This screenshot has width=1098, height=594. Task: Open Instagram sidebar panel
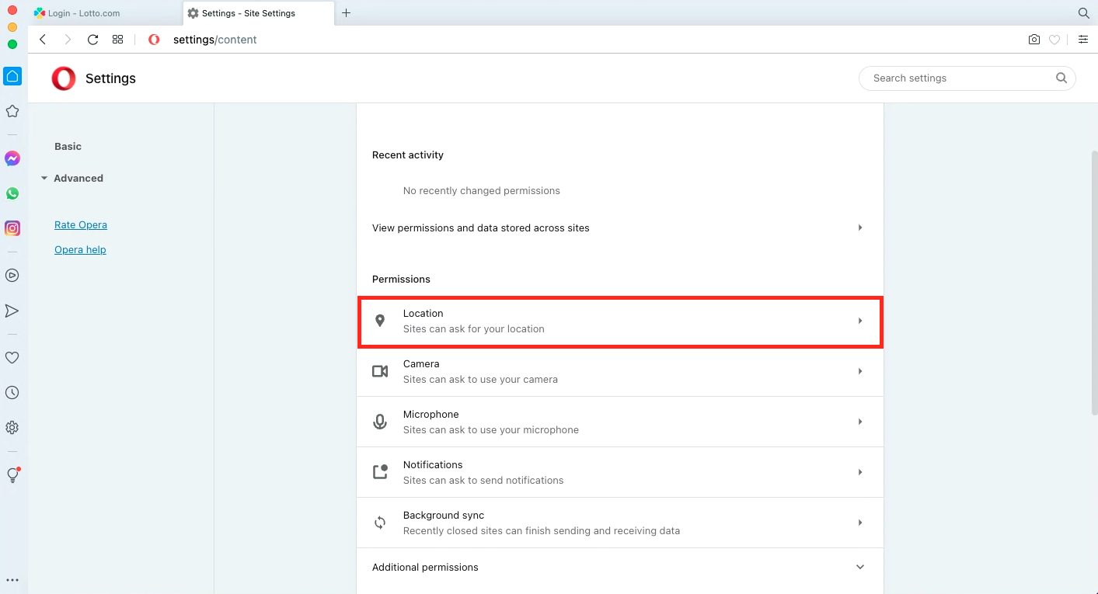pos(12,228)
